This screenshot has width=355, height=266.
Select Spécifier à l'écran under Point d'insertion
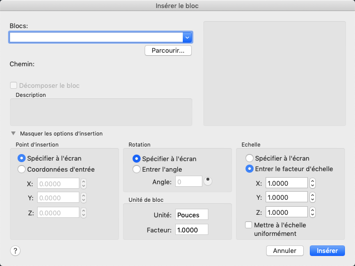22,158
